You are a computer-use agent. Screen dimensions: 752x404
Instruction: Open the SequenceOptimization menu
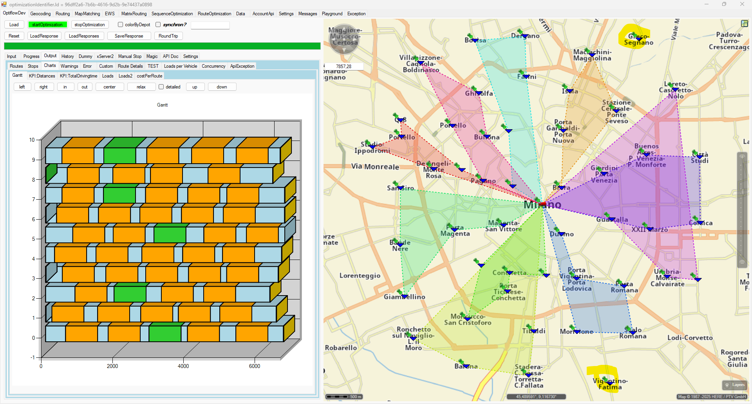[172, 14]
